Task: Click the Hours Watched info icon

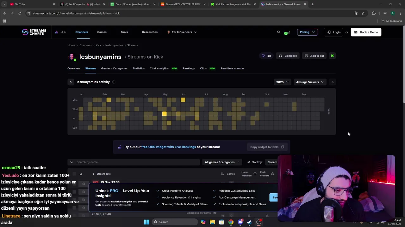Action: tap(255, 174)
